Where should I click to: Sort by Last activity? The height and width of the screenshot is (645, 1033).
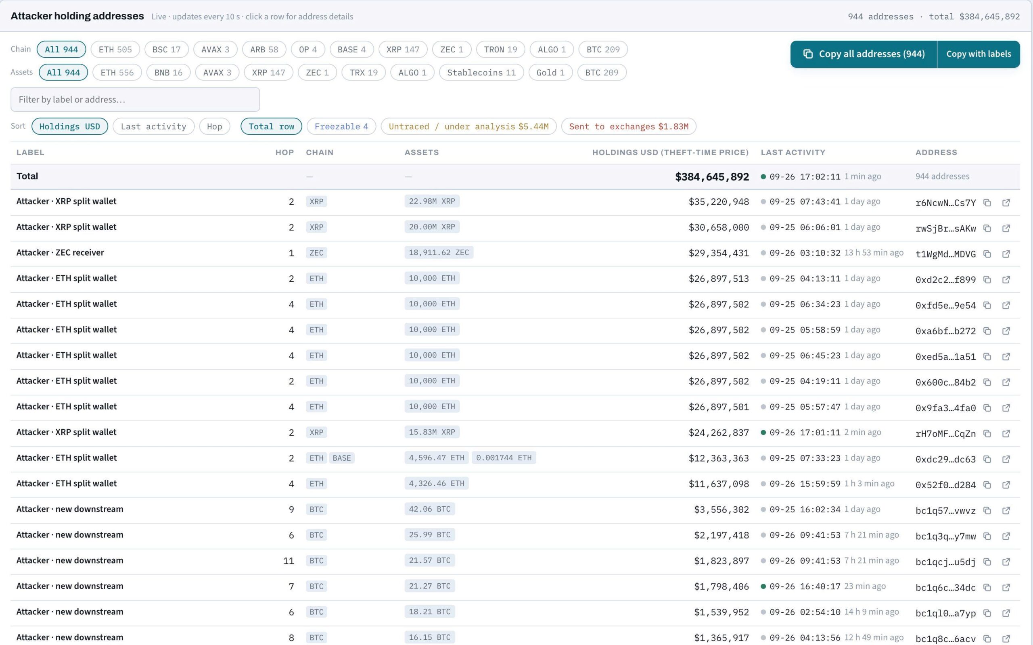(x=153, y=126)
